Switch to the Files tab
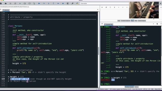Screen dimensions: 162x91 coord(136,21)
